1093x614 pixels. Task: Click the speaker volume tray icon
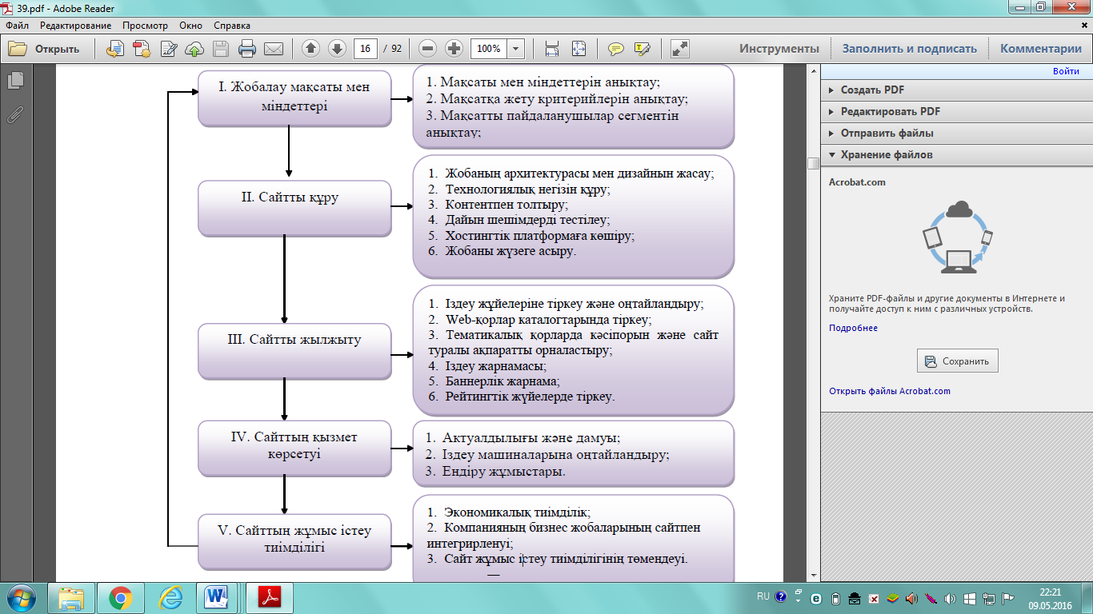click(950, 598)
